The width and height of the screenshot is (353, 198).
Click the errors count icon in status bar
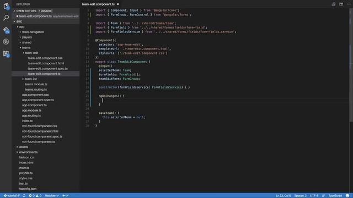31,196
